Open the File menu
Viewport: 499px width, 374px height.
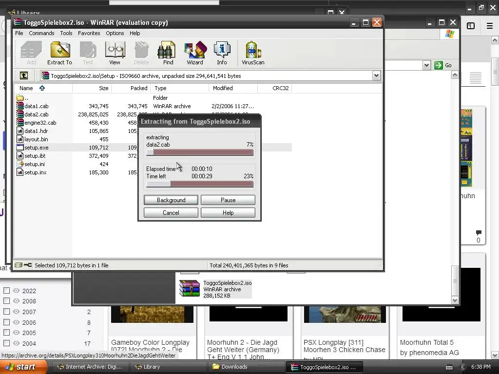[x=19, y=33]
